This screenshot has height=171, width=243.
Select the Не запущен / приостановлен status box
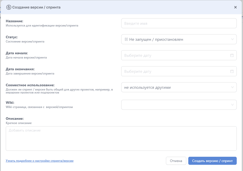pos(179,39)
